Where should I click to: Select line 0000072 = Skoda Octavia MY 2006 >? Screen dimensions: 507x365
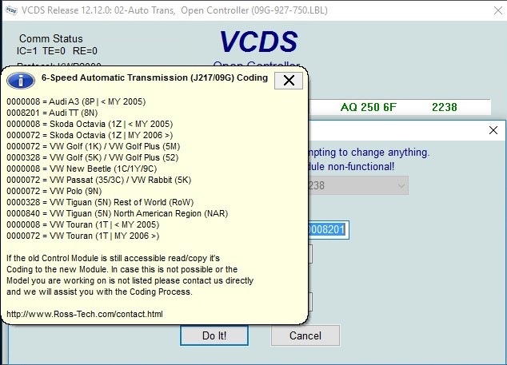tap(90, 135)
